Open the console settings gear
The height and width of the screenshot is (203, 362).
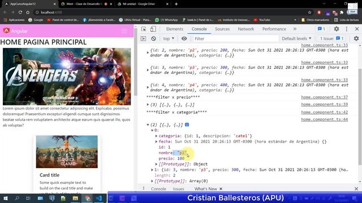[x=356, y=38]
